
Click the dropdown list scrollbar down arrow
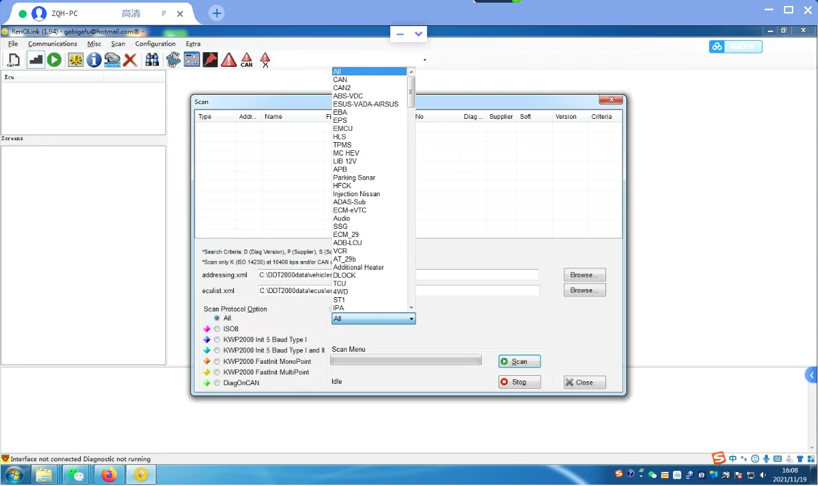[x=411, y=308]
